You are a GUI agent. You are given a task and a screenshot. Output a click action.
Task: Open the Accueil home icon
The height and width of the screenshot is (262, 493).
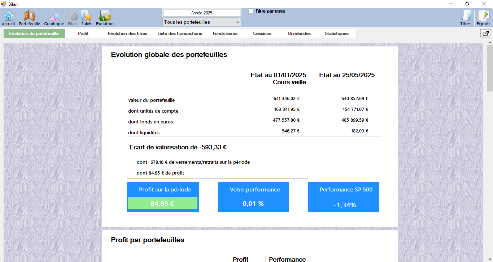pos(8,17)
